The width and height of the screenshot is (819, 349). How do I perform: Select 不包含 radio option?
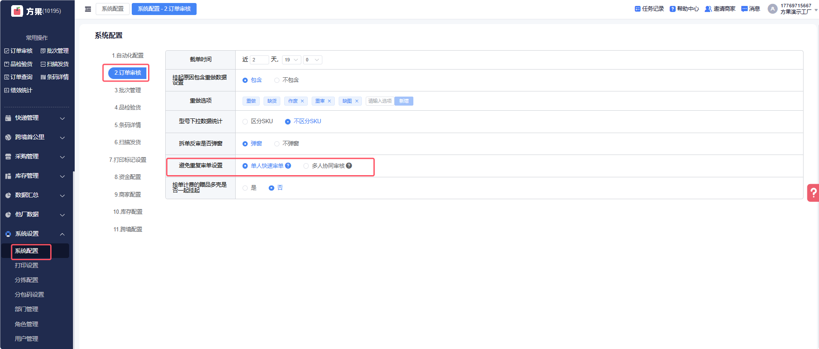277,80
